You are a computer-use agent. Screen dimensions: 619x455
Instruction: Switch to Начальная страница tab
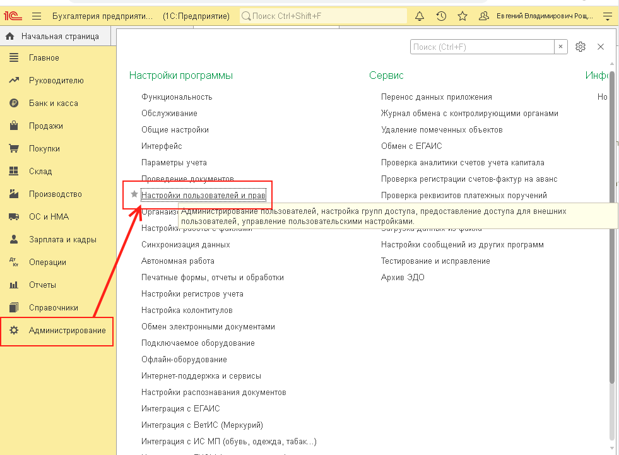[59, 36]
